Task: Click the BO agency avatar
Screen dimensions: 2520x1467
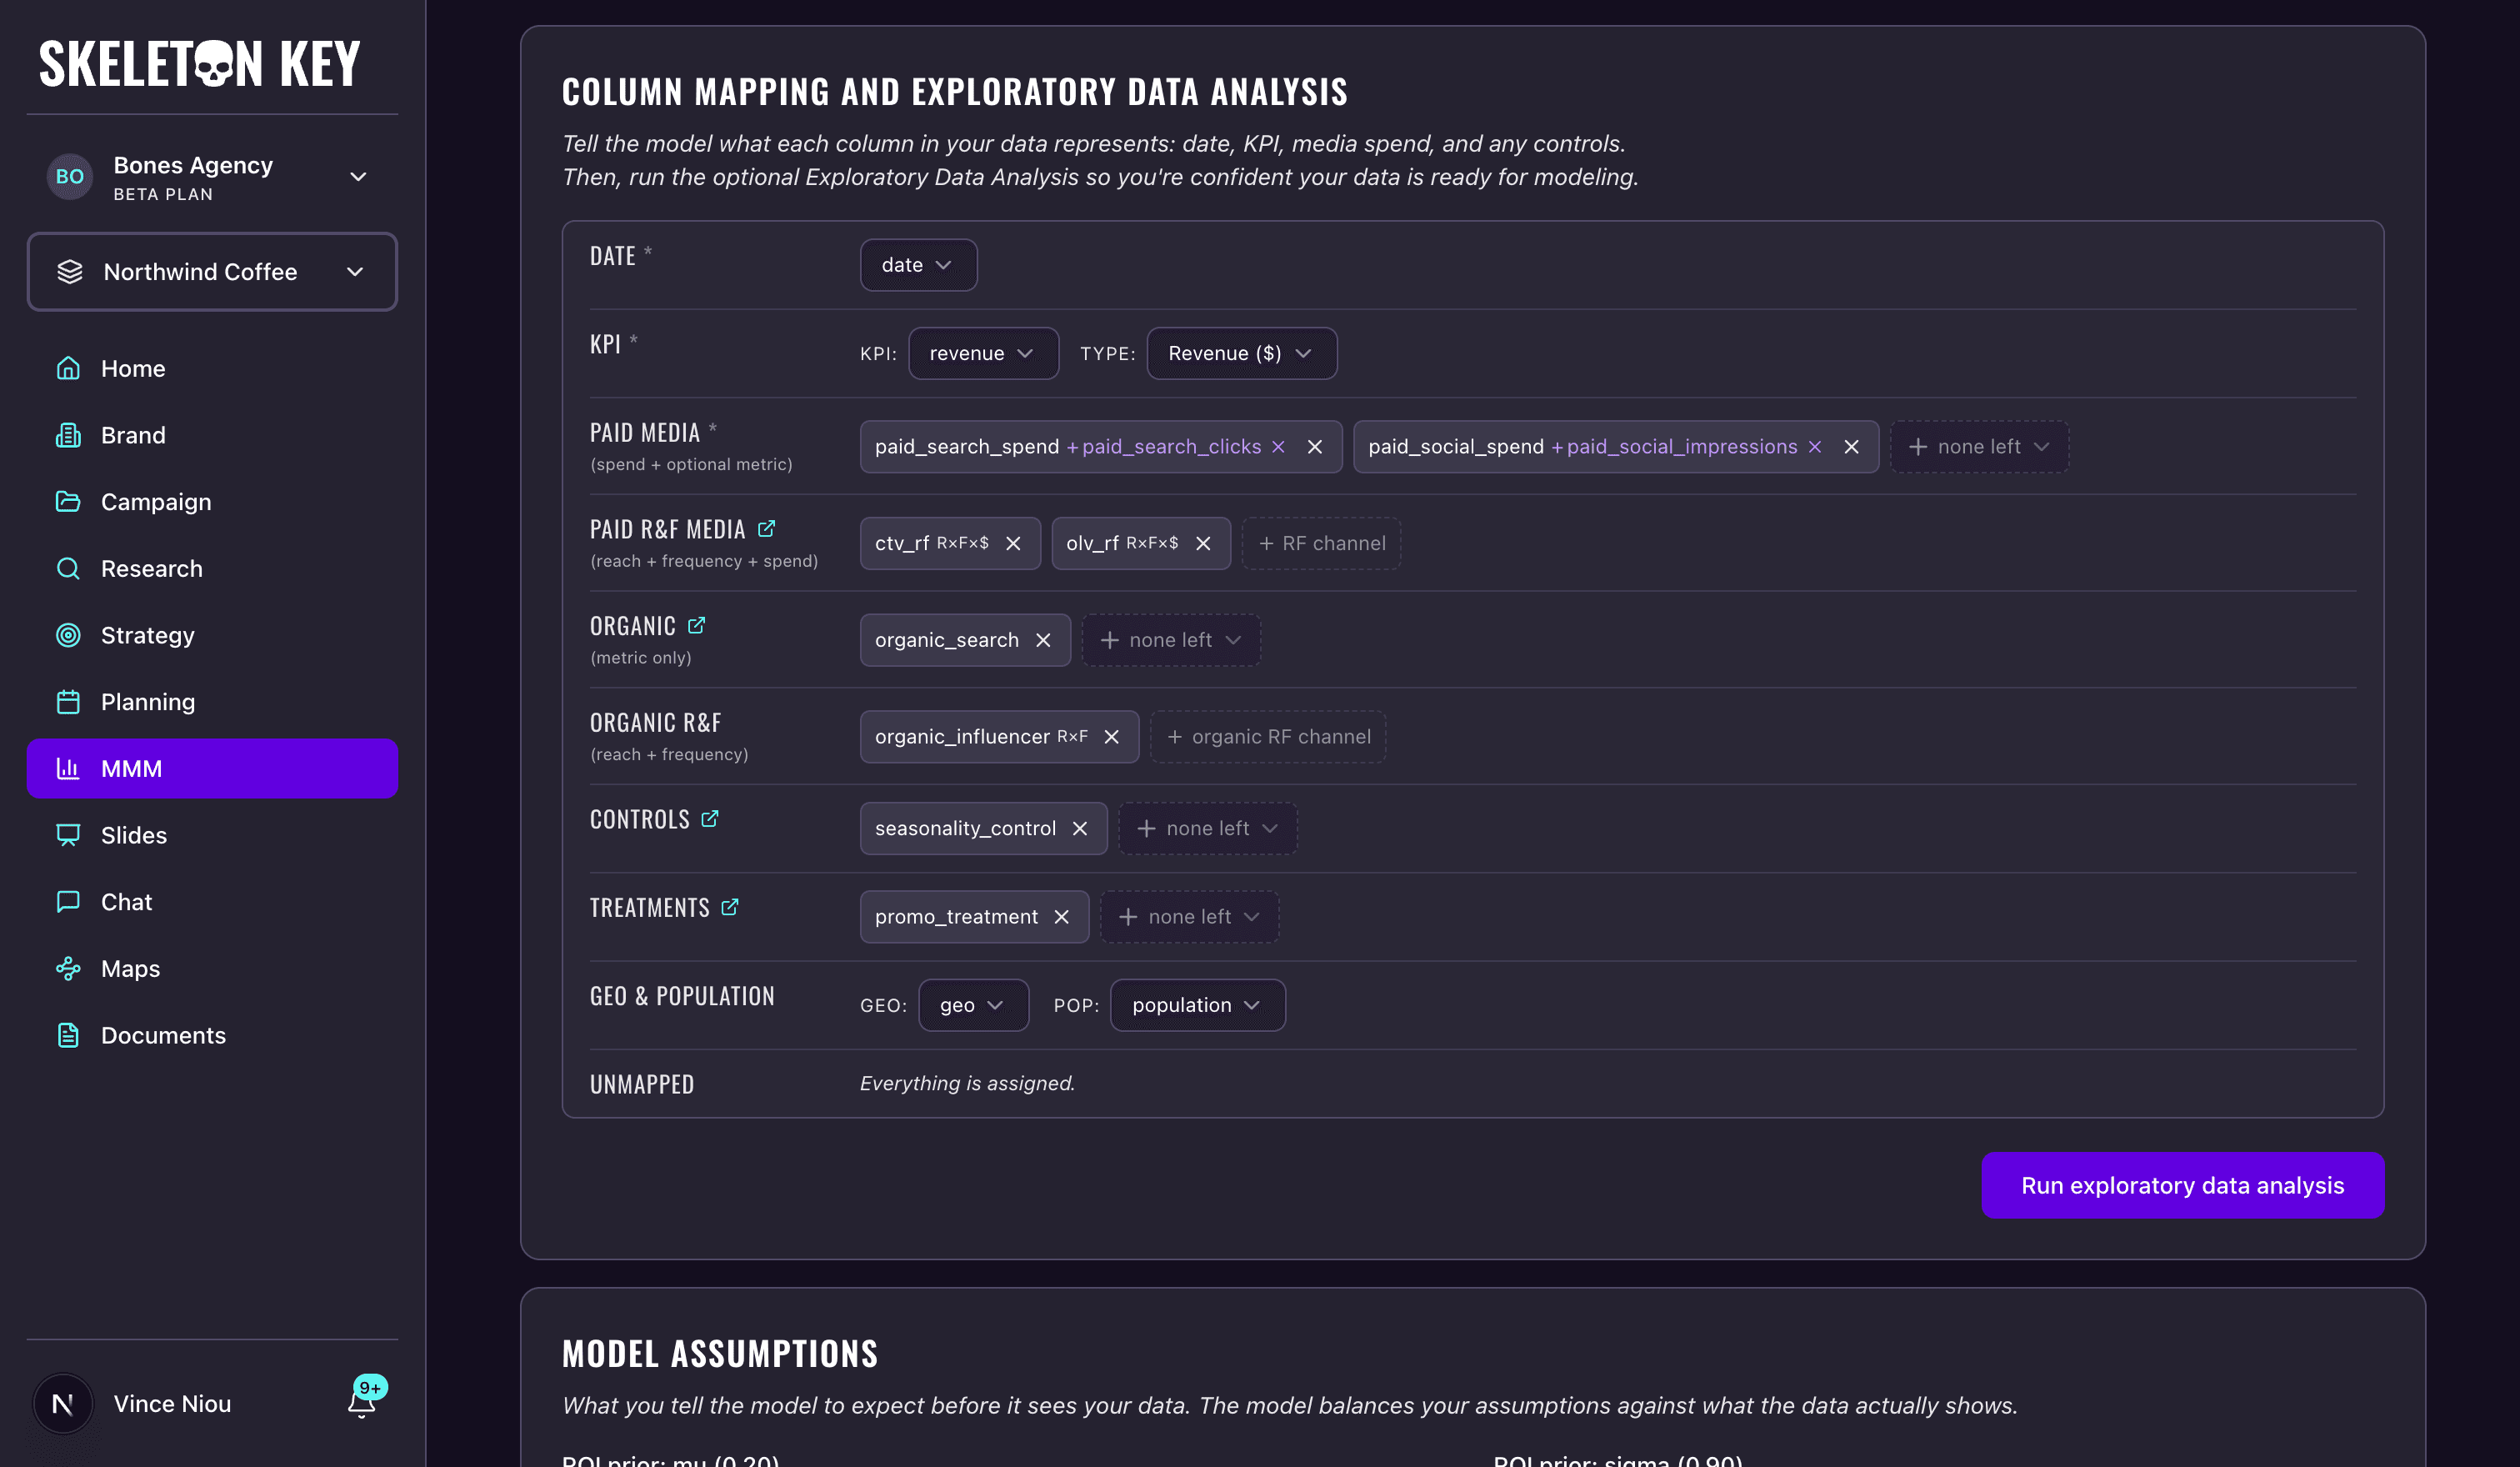Action: 70,177
